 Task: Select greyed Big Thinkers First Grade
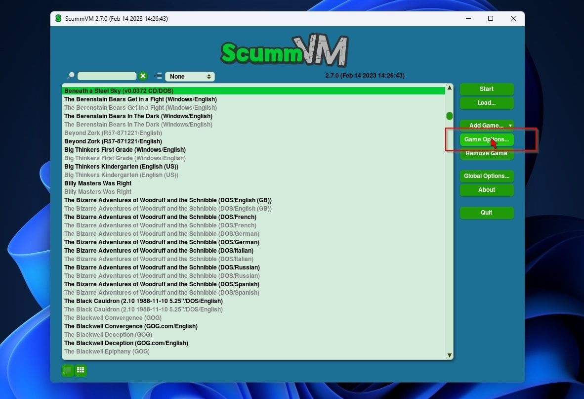pyautogui.click(x=253, y=158)
